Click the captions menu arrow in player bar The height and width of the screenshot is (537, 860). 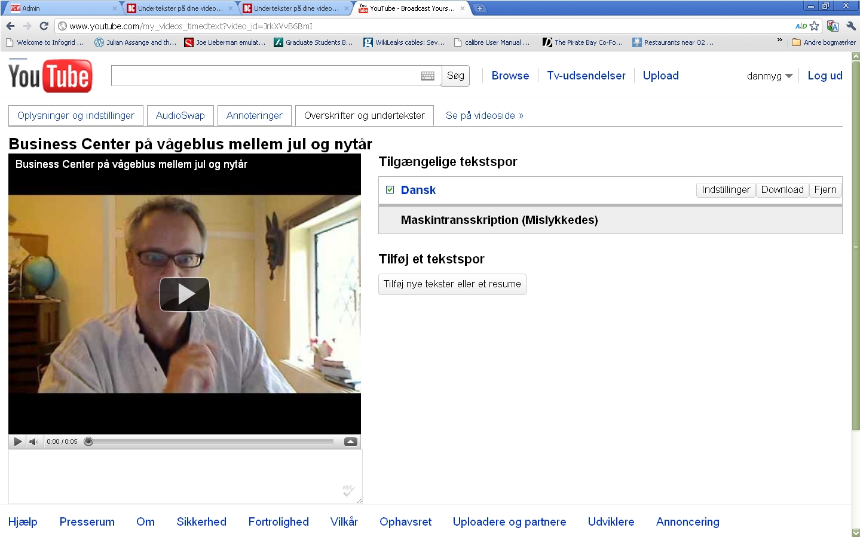click(351, 441)
